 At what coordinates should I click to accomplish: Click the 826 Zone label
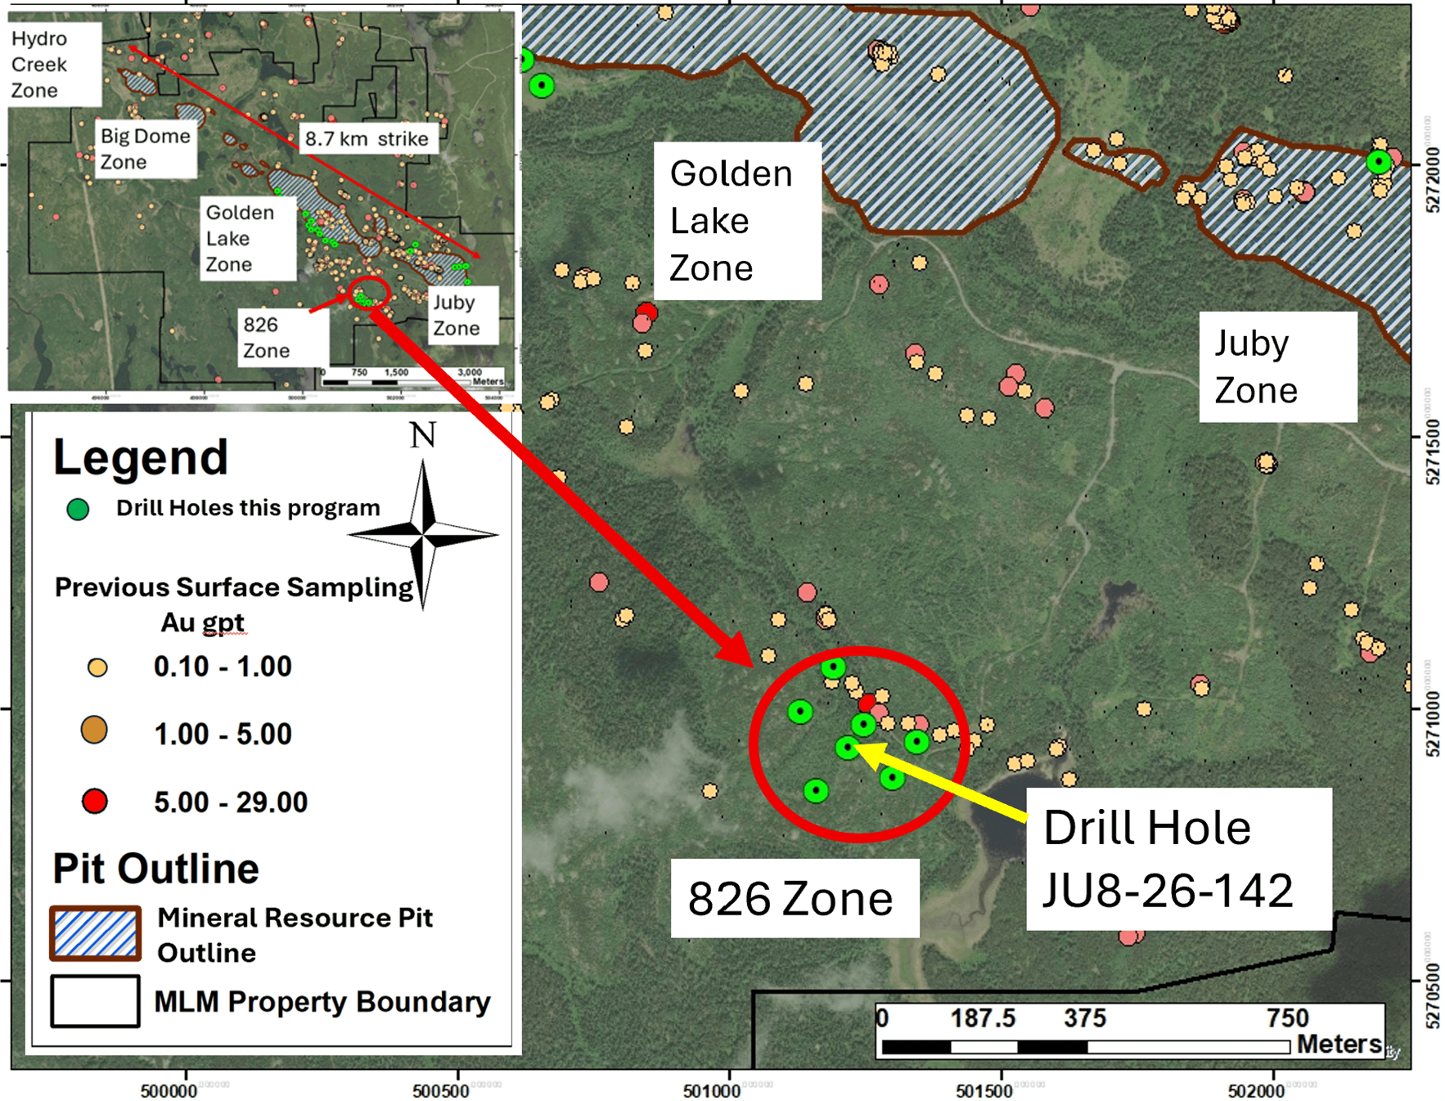coord(792,897)
